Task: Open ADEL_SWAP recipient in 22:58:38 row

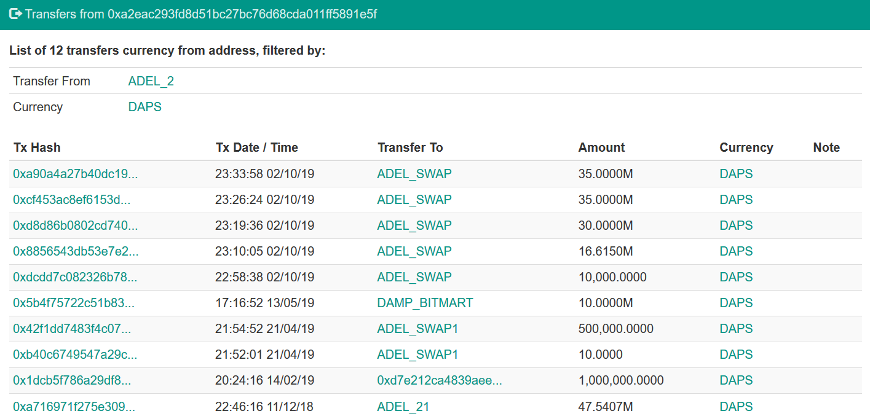Action: tap(414, 277)
